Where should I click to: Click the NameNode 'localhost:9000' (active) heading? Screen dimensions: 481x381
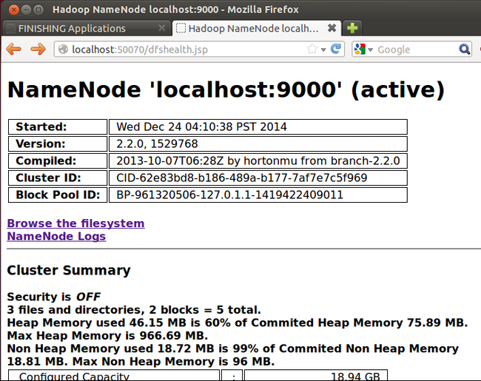[226, 90]
